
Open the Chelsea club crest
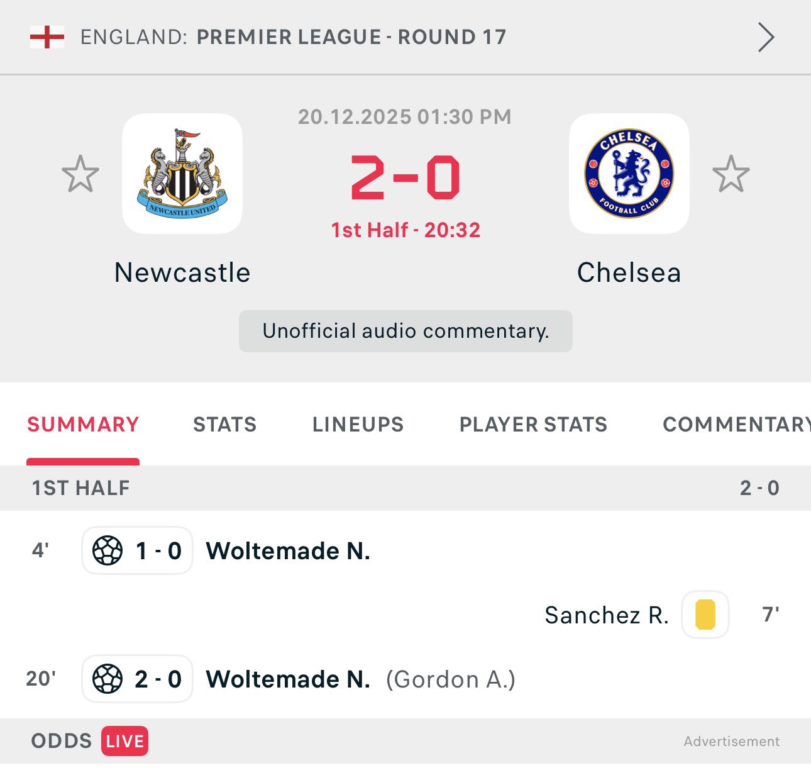pyautogui.click(x=629, y=174)
